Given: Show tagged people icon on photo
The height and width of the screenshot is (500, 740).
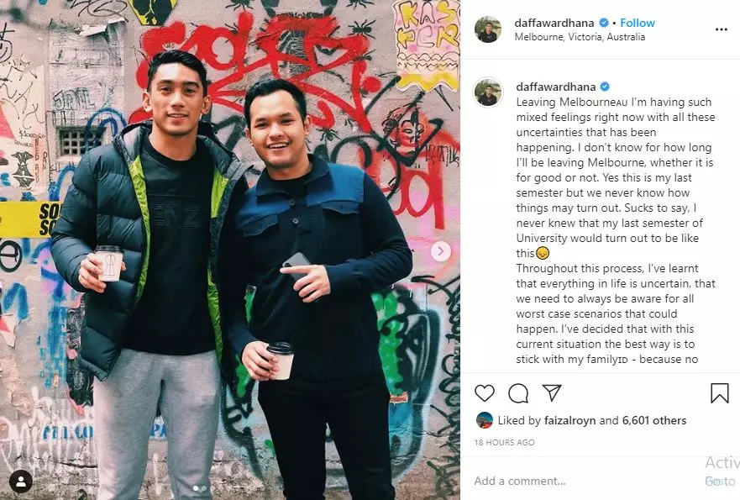Looking at the screenshot, I should click(21, 482).
